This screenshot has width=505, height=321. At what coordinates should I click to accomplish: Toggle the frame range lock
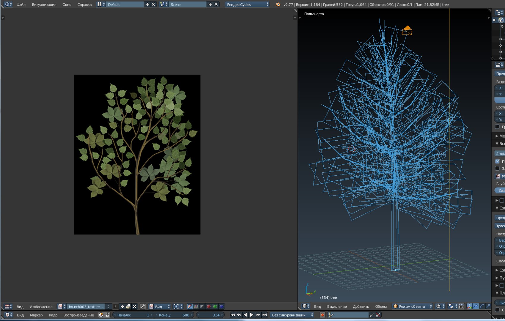(x=108, y=315)
